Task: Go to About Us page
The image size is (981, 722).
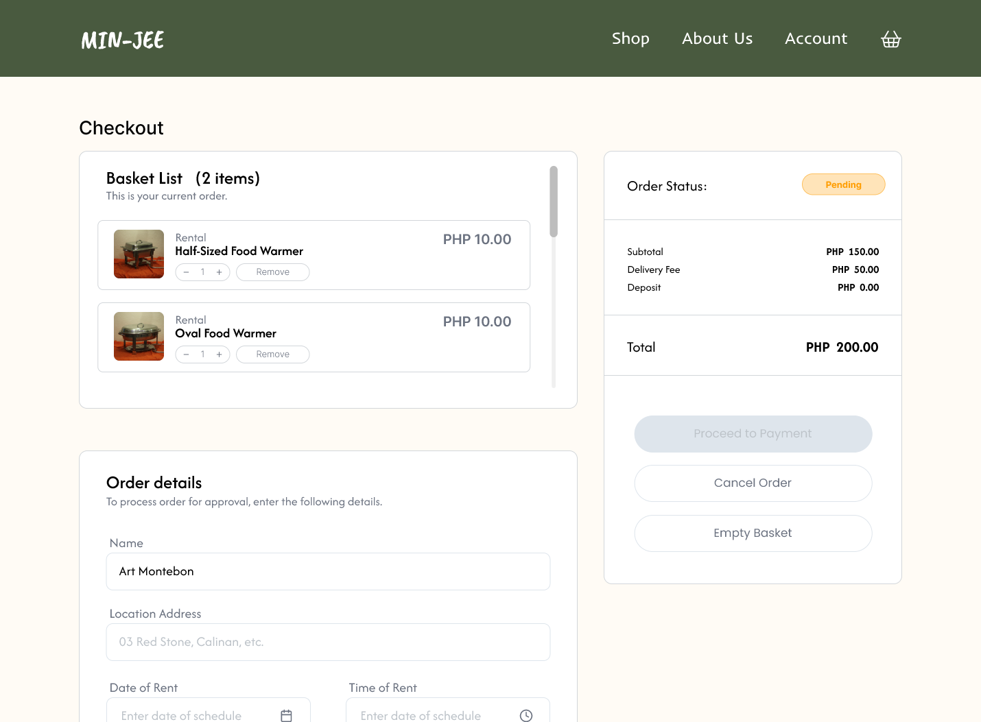Action: click(x=717, y=38)
